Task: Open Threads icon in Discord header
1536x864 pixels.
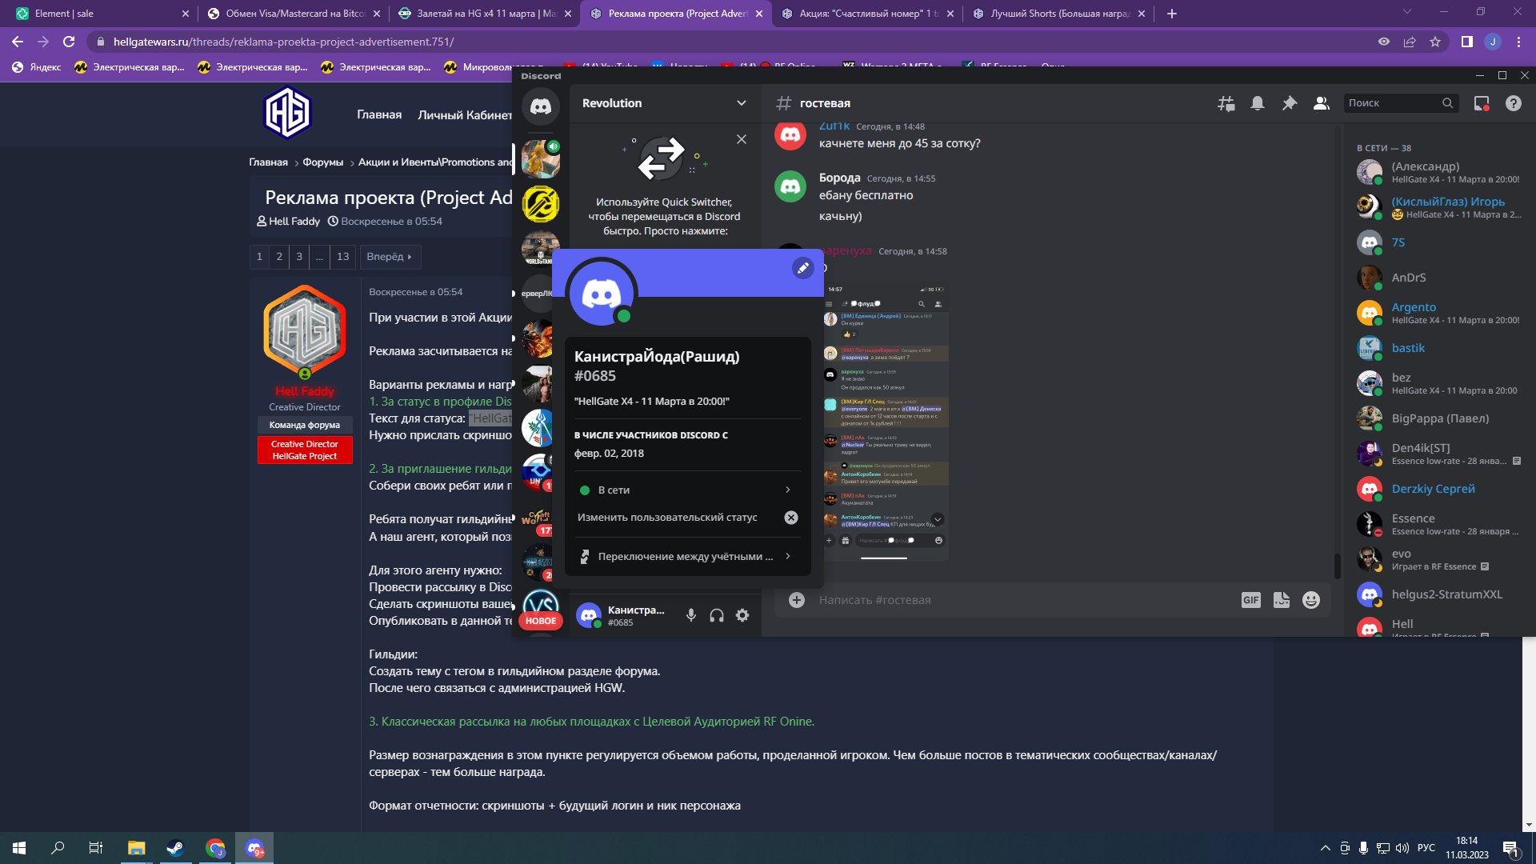Action: [x=1226, y=103]
